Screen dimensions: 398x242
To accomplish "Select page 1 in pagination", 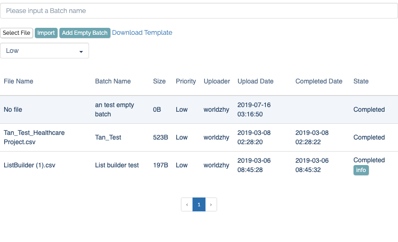I will (199, 204).
